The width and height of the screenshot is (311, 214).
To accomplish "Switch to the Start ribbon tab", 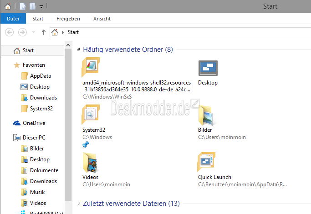I will coord(38,19).
